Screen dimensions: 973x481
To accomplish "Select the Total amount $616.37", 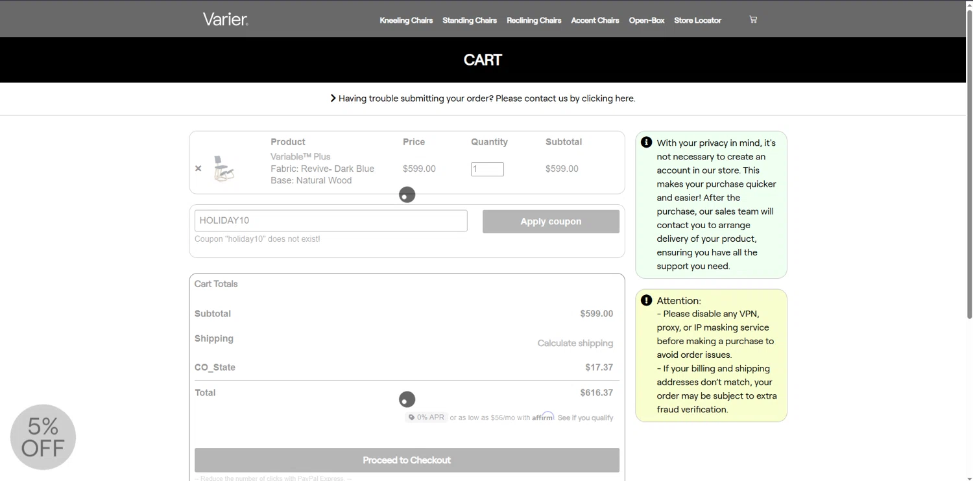I will [x=597, y=393].
